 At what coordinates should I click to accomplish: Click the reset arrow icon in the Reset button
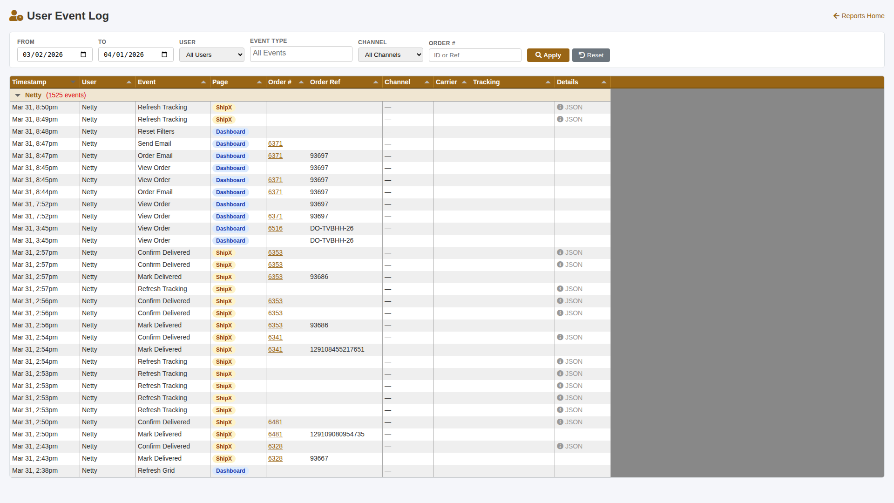[581, 55]
